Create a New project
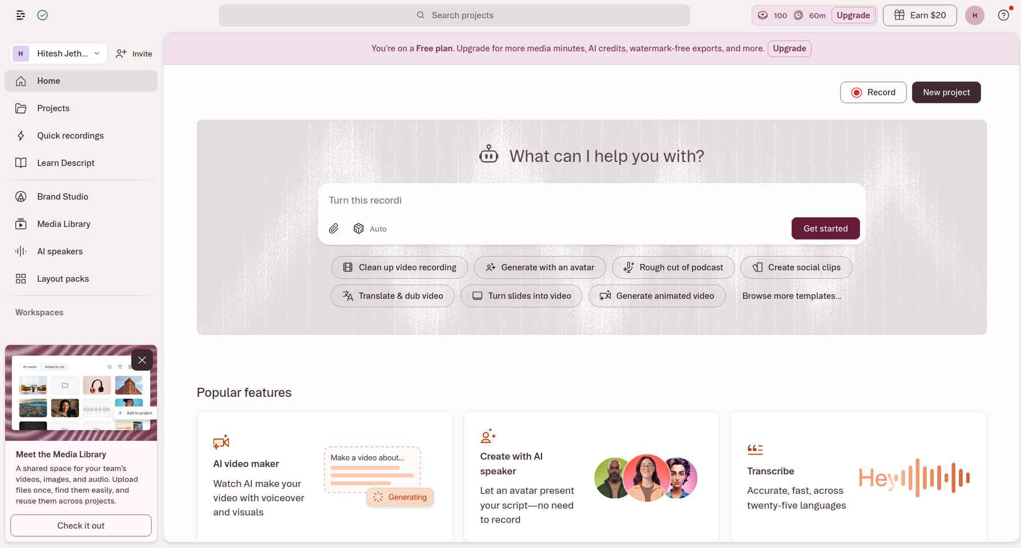Screen dimensions: 1021x548 [946, 92]
